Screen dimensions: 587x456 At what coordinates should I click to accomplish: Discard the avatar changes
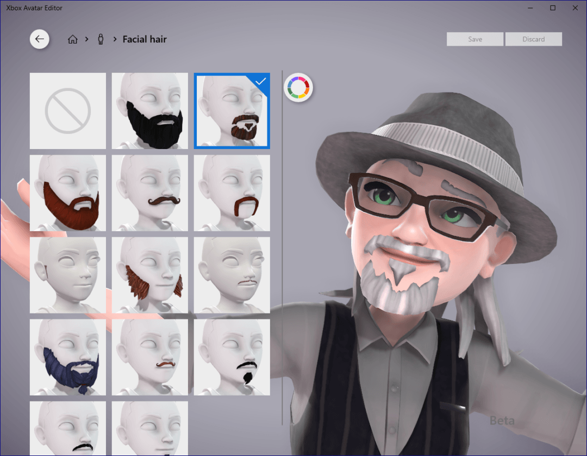pos(533,39)
